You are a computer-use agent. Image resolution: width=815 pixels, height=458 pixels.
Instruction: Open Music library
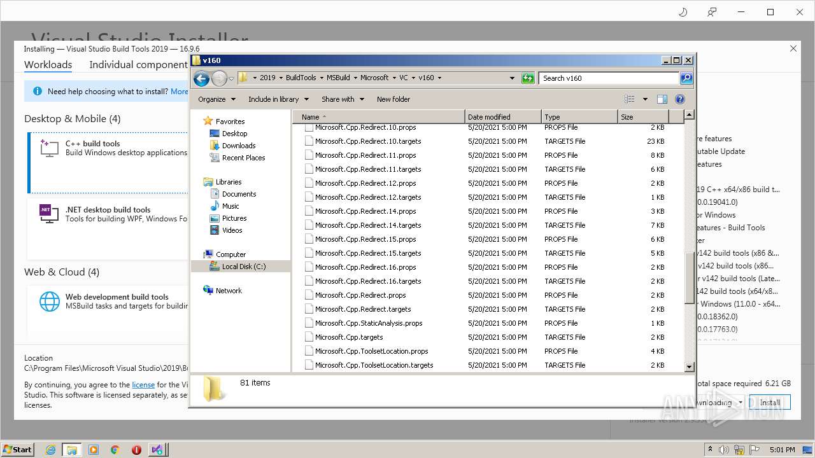(230, 206)
